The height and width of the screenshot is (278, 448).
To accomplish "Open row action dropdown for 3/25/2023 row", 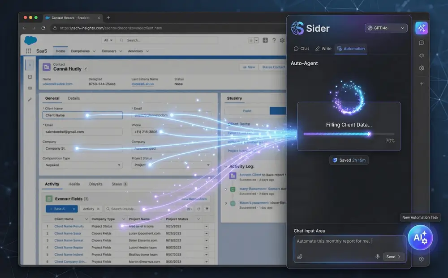I will [206, 227].
